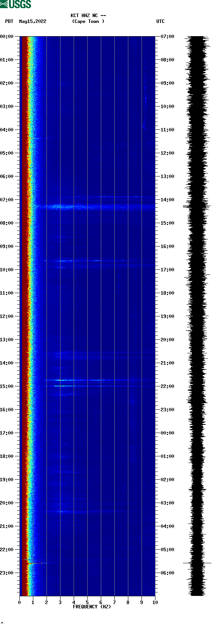Click the 04:00 PDT time label
This screenshot has height=627, width=214.
tap(7, 130)
